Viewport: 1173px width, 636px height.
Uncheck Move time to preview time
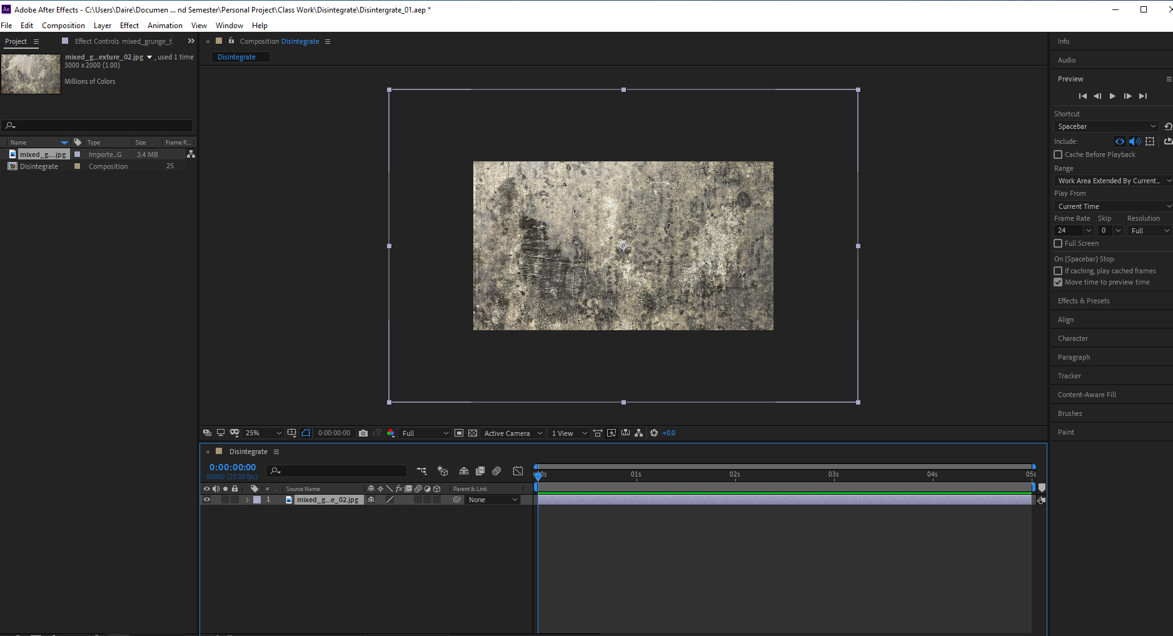pyautogui.click(x=1058, y=282)
